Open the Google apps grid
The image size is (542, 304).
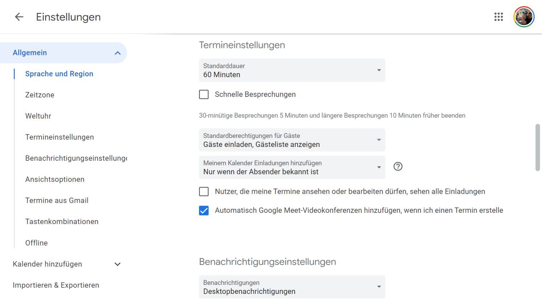click(499, 17)
